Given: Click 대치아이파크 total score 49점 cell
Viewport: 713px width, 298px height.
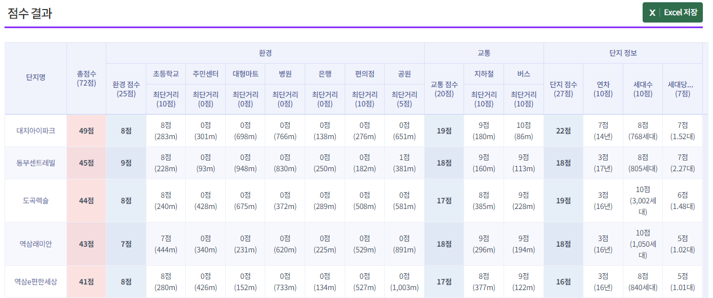Looking at the screenshot, I should (x=86, y=131).
